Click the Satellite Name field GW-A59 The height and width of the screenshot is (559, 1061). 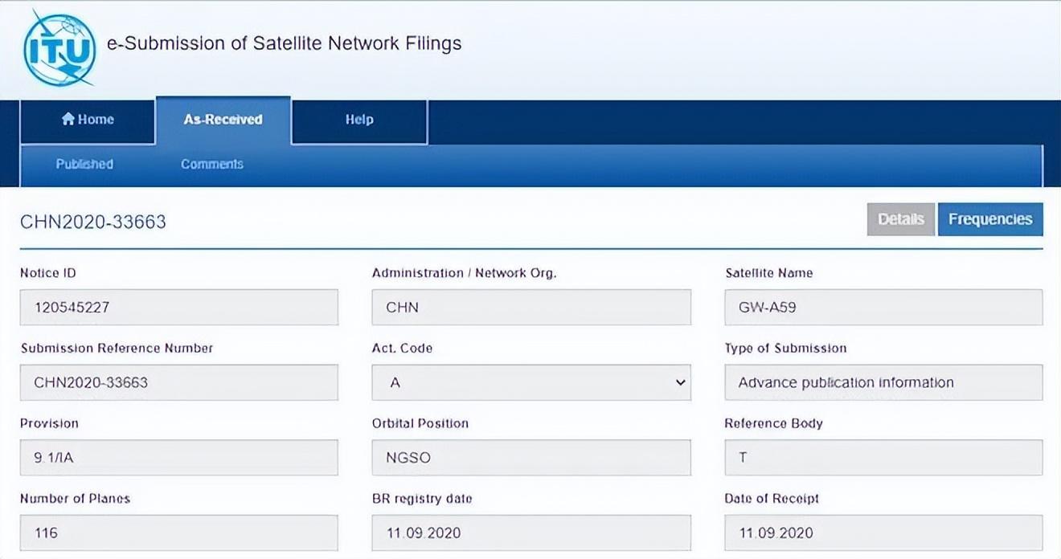[x=883, y=307]
